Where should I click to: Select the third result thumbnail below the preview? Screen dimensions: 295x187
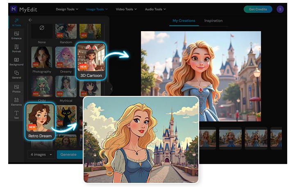(256, 138)
